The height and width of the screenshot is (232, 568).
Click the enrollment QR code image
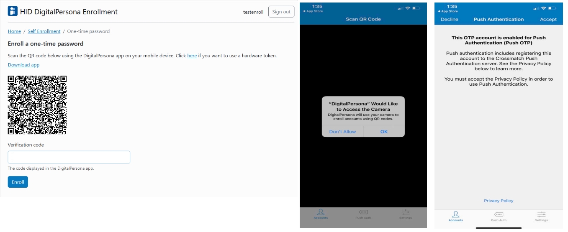coord(37,105)
